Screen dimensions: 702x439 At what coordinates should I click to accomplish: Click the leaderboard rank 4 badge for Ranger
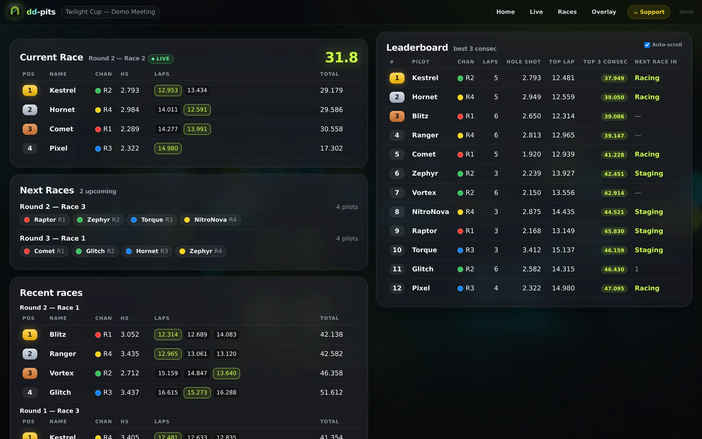click(397, 135)
